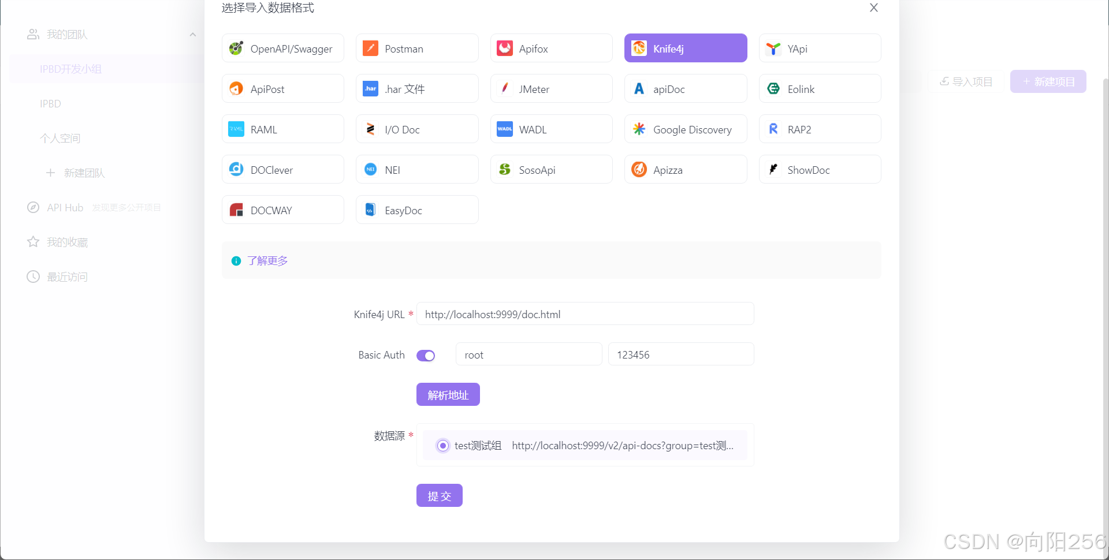The height and width of the screenshot is (560, 1109).
Task: Select the OpenAPI/Swagger import format
Action: [x=282, y=48]
